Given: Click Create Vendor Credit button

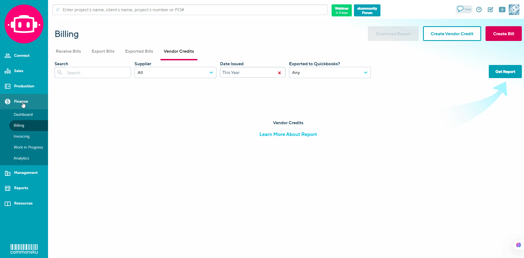Looking at the screenshot, I should click(x=452, y=34).
